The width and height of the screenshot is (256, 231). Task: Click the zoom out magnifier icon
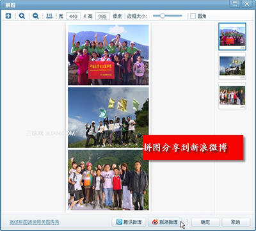pos(35,16)
